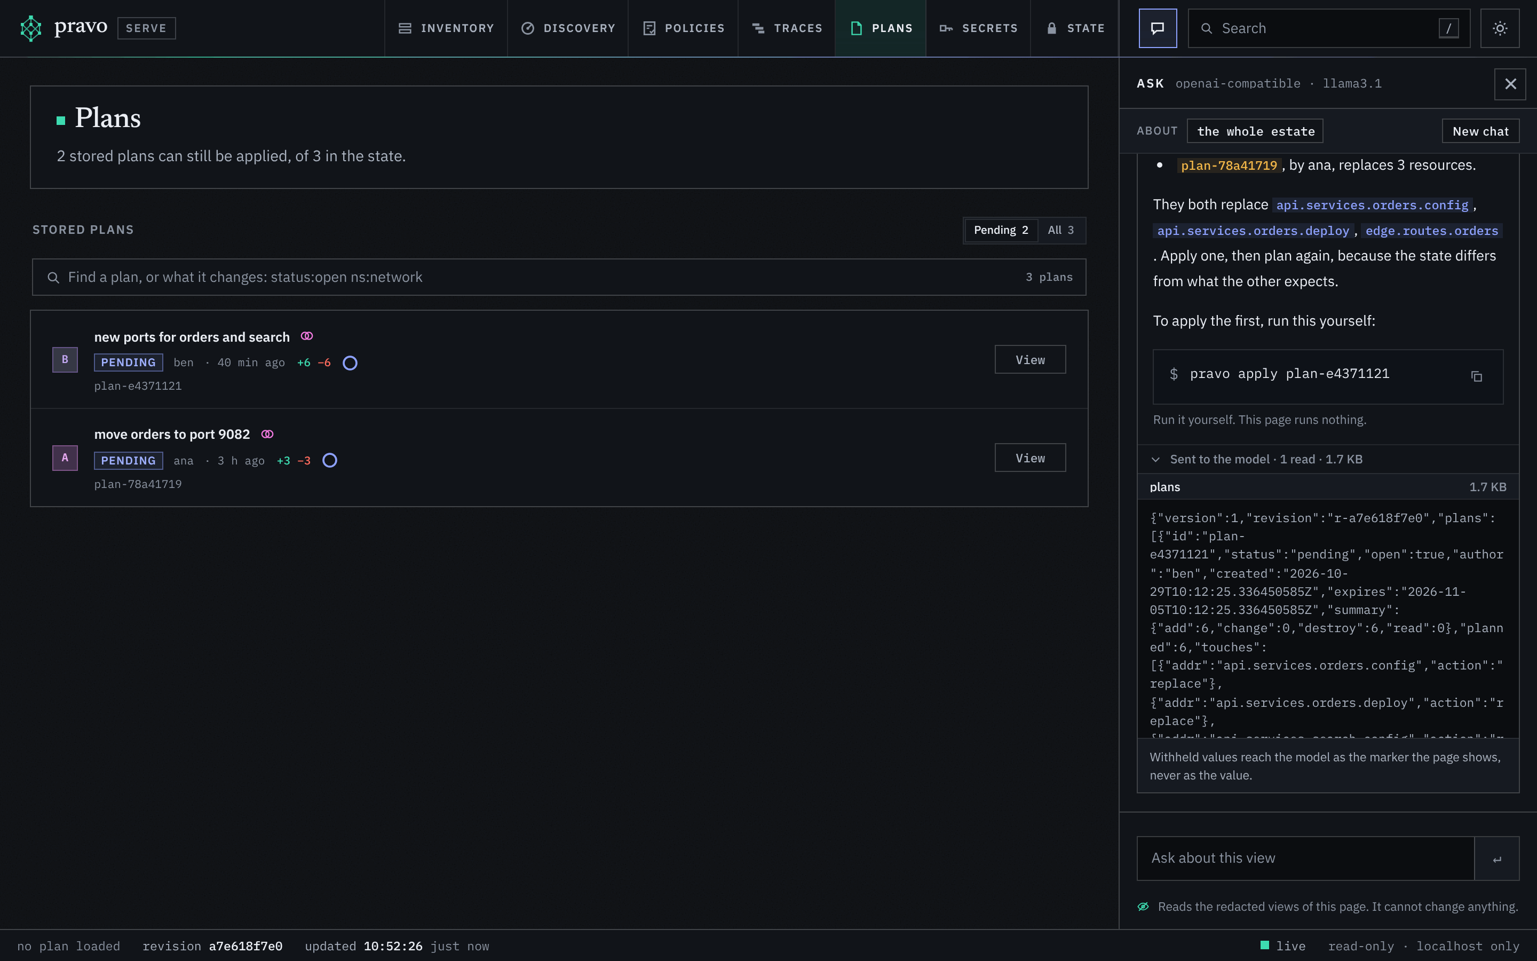Focus the top Search field
The width and height of the screenshot is (1537, 961).
tap(1329, 29)
